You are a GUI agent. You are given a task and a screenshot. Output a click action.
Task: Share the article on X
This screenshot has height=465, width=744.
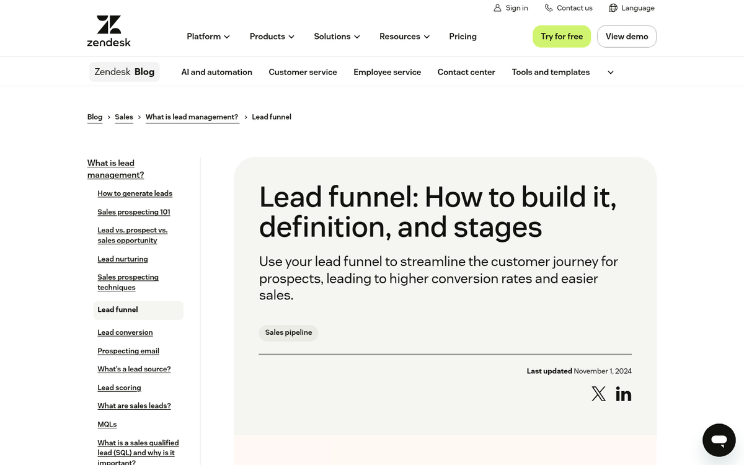[598, 393]
